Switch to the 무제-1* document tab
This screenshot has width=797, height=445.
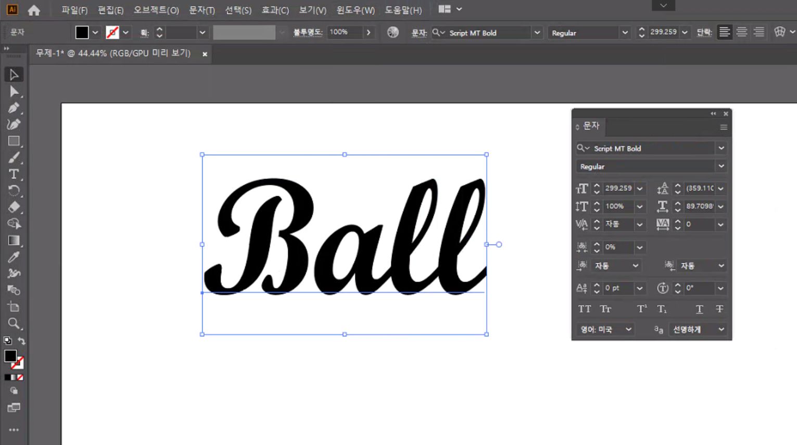(113, 53)
